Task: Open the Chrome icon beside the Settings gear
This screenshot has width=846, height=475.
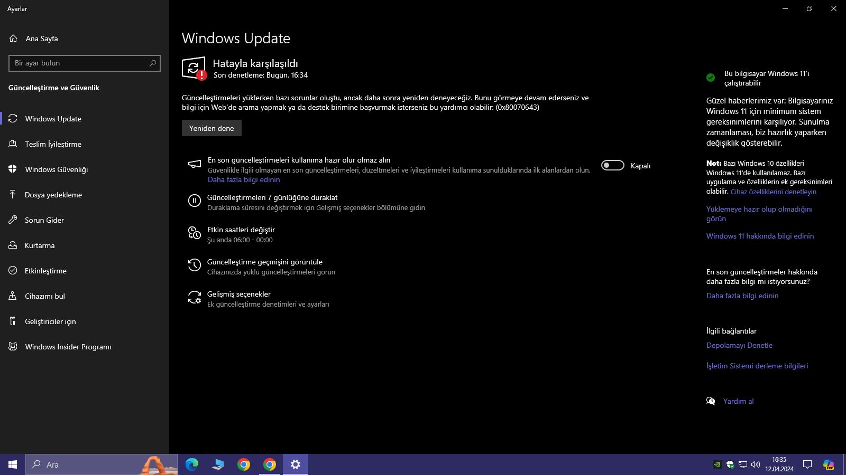Action: [270, 464]
